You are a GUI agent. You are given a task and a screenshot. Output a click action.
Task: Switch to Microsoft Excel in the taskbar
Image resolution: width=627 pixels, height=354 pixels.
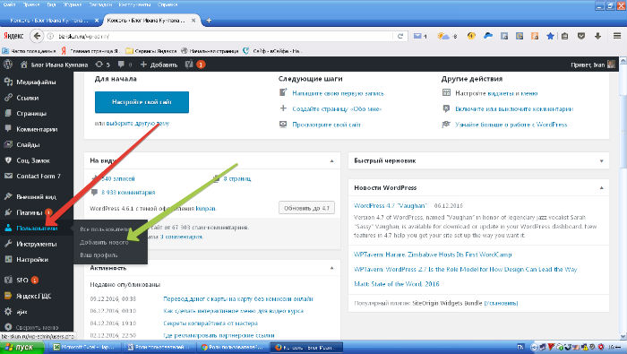85,347
